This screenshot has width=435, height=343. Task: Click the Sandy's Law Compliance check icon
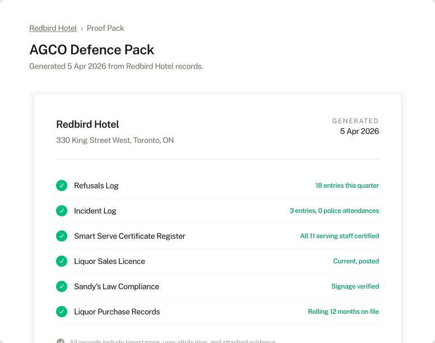click(62, 286)
